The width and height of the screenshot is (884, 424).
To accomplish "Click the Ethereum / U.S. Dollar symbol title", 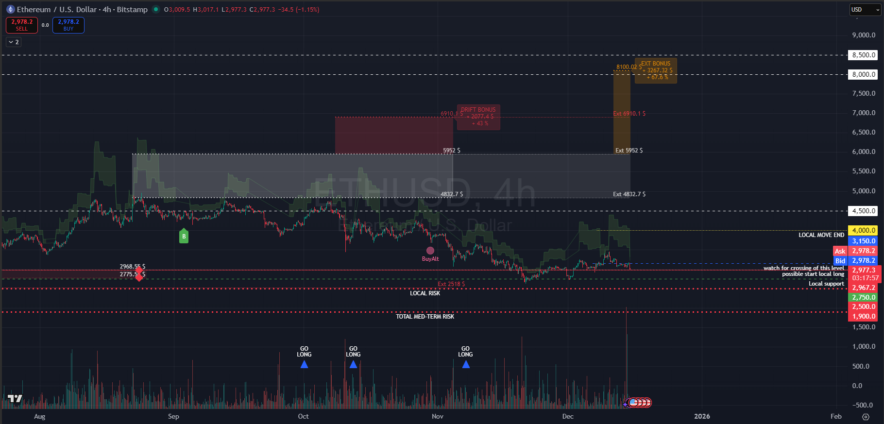I will click(x=83, y=9).
